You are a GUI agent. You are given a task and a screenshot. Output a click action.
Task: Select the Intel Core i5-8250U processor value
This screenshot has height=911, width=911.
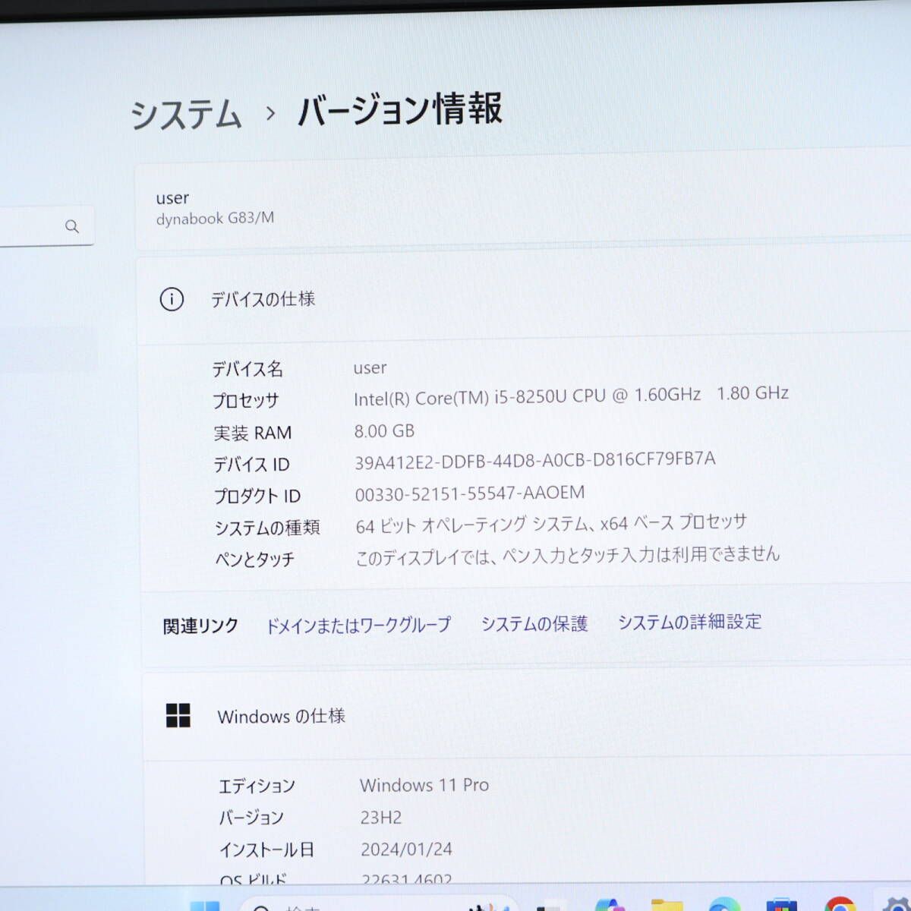pos(571,396)
